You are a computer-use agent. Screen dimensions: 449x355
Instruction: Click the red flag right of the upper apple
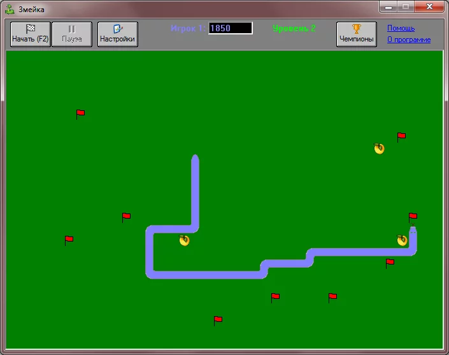click(401, 137)
